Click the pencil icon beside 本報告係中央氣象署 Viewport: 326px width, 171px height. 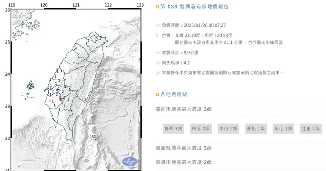click(158, 73)
